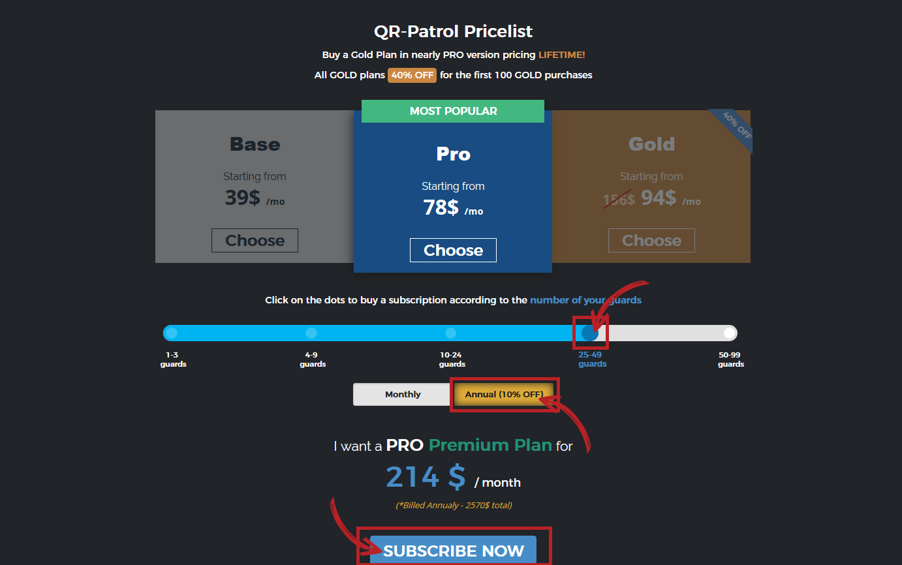Click the Choose button on Pro plan
Image resolution: width=902 pixels, height=565 pixels.
click(453, 250)
